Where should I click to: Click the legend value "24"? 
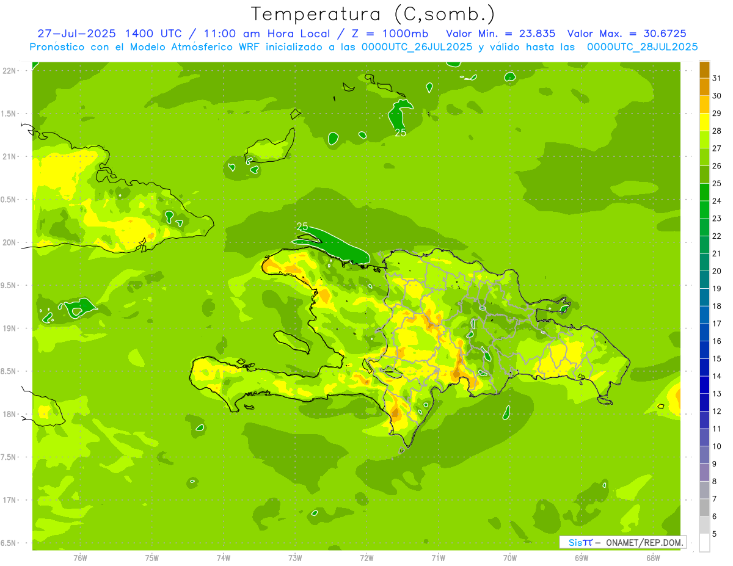[717, 201]
